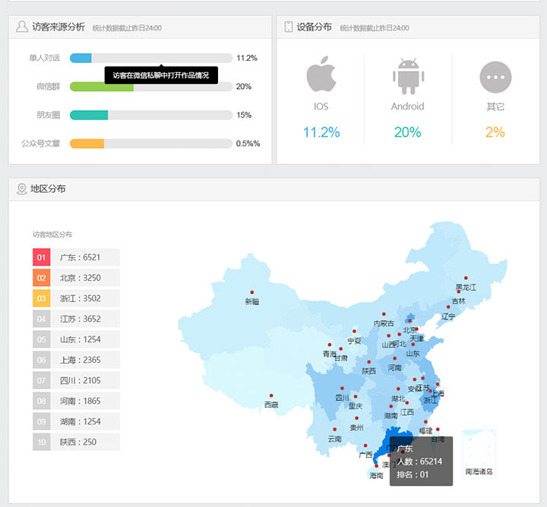Image resolution: width=547 pixels, height=507 pixels.
Task: Select the Android robot icon
Action: tap(408, 77)
